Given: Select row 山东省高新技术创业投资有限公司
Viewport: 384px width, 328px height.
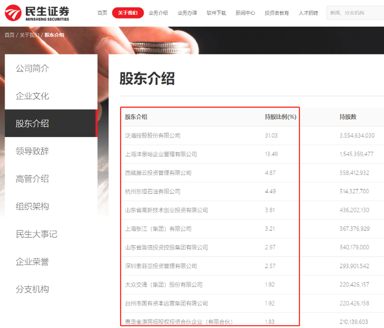Looking at the screenshot, I should pyautogui.click(x=252, y=210).
